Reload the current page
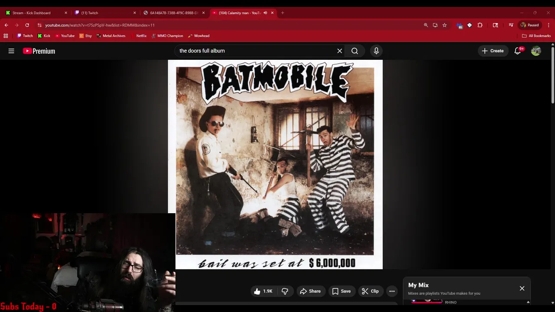 pyautogui.click(x=27, y=25)
